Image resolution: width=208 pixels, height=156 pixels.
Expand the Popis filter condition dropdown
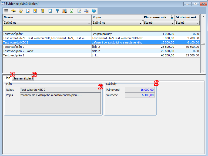[140, 23]
